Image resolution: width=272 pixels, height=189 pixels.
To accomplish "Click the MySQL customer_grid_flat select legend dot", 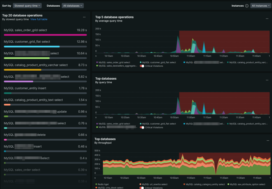I will pos(141,62).
